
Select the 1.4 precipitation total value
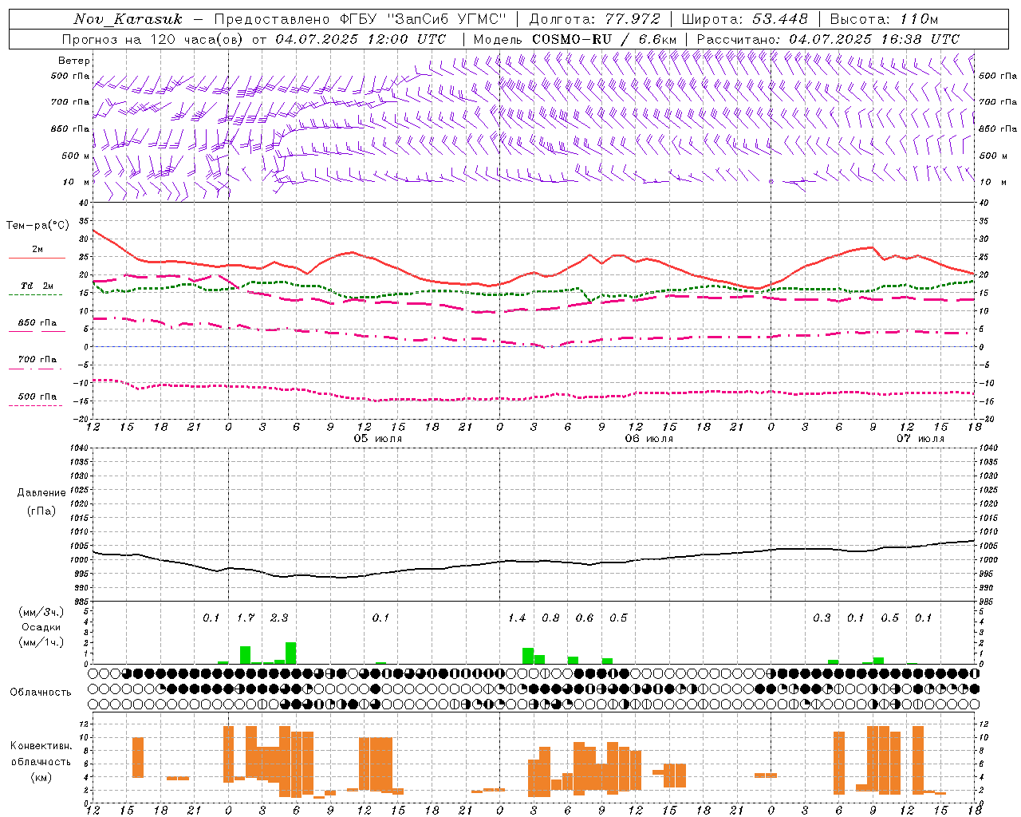(517, 618)
